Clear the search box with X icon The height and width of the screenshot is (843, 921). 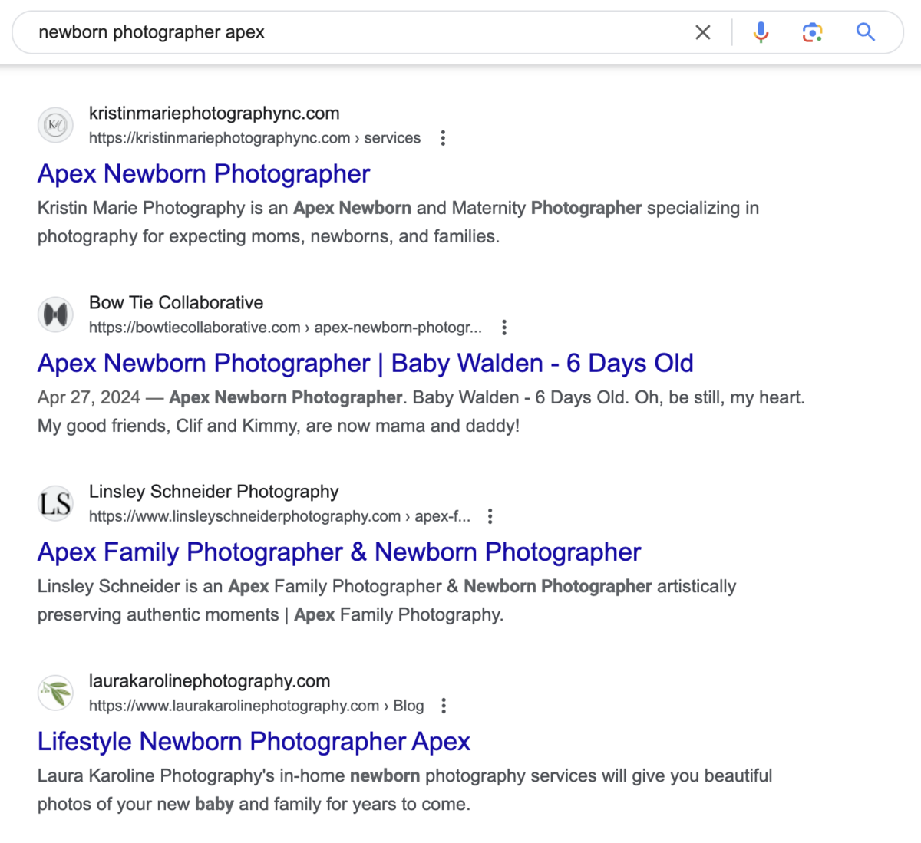702,32
